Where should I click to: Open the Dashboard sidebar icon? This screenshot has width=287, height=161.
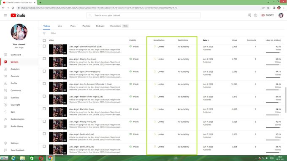[x=5, y=55]
